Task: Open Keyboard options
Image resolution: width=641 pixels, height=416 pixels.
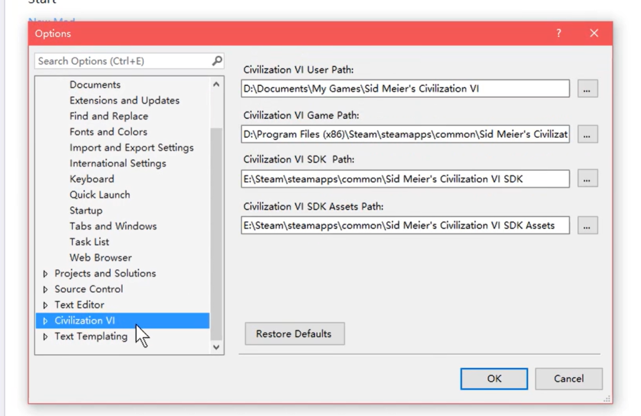Action: [91, 179]
